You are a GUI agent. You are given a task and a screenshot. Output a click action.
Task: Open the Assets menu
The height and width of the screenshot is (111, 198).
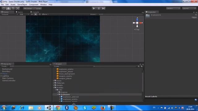tap(13, 5)
